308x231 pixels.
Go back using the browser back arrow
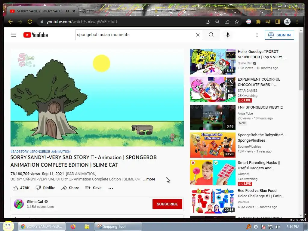click(x=11, y=22)
